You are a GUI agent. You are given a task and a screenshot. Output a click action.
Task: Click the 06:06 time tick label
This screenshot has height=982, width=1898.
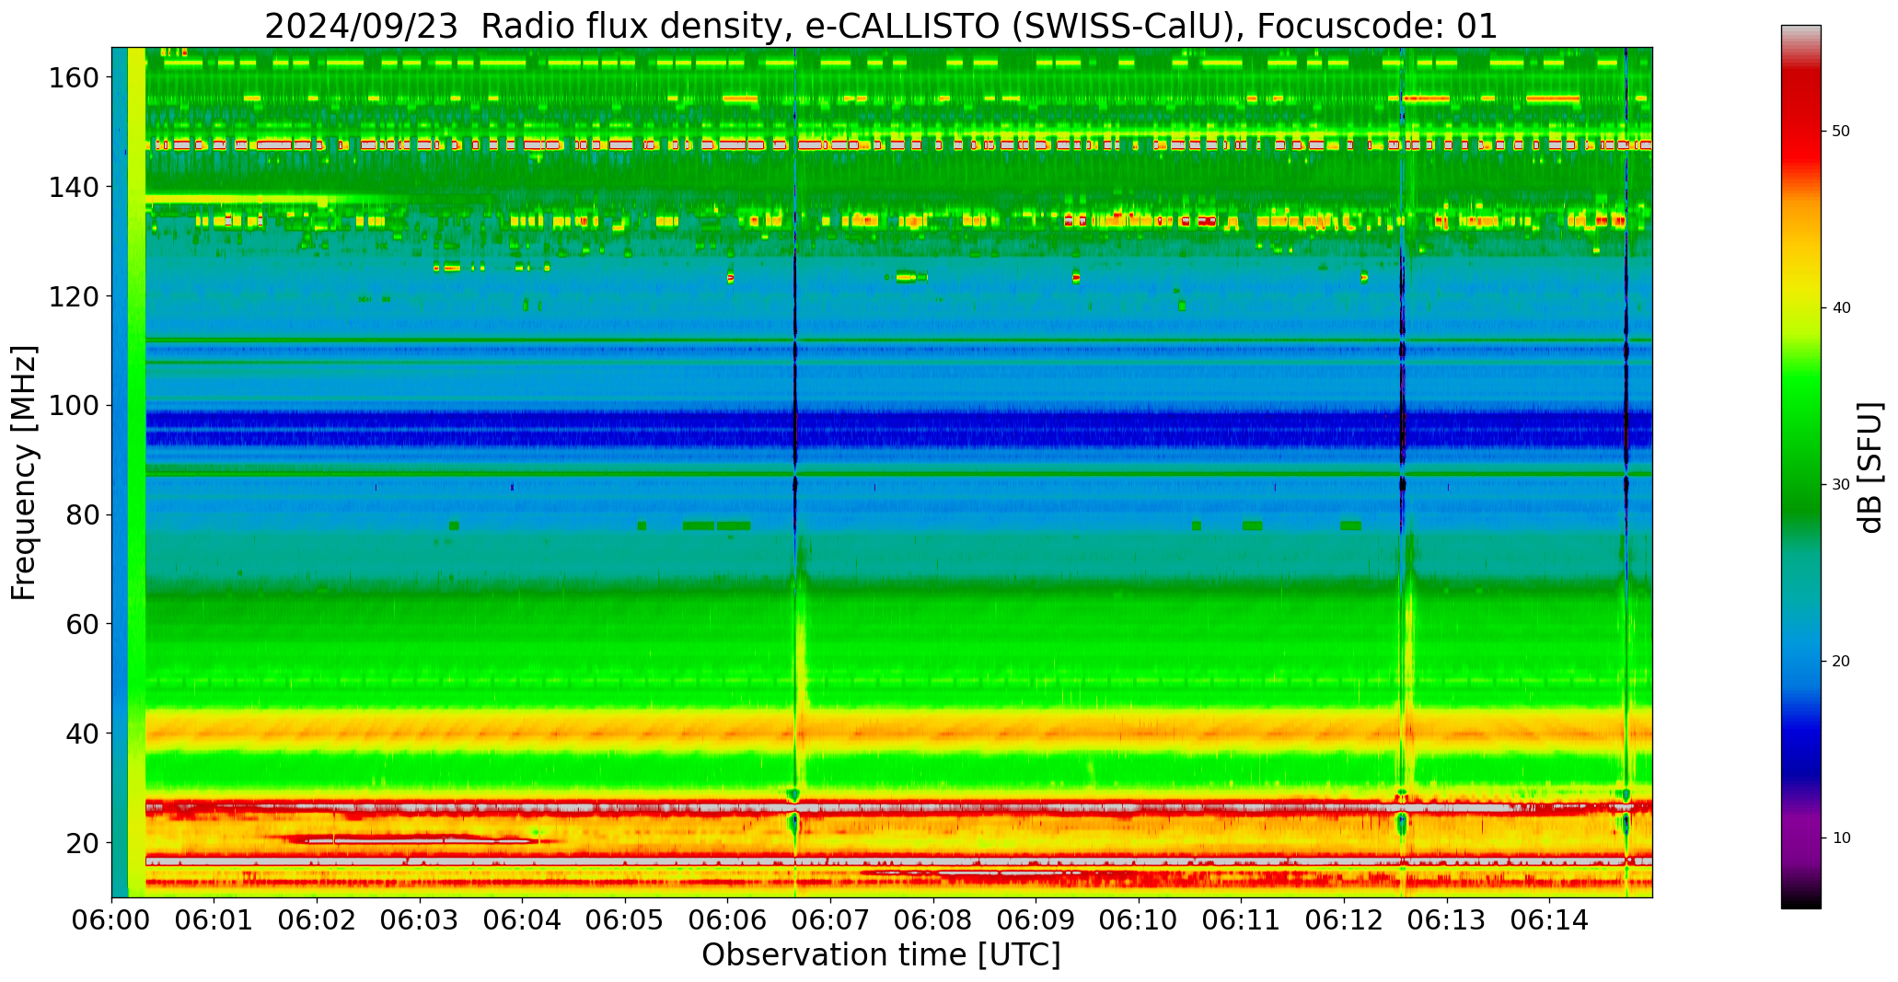pyautogui.click(x=728, y=918)
